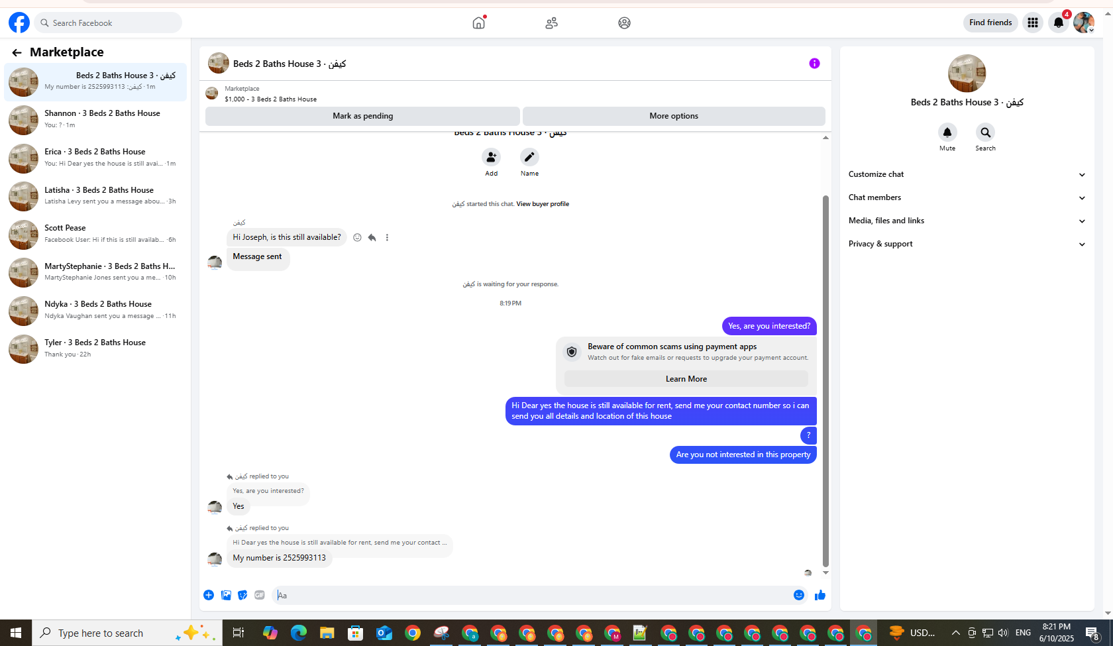This screenshot has width=1113, height=646.
Task: Click the "Are you not interested in this property" message
Action: pos(743,455)
